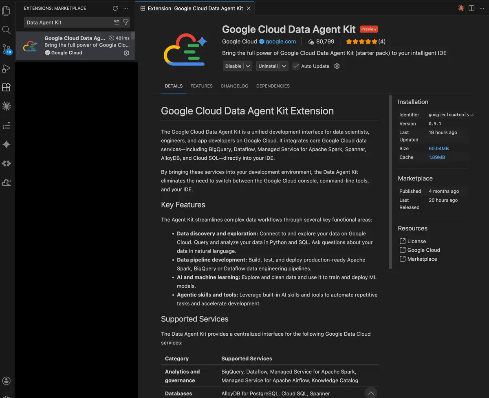
Task: Click the Last Released value 20 hours ago
Action: (443, 200)
